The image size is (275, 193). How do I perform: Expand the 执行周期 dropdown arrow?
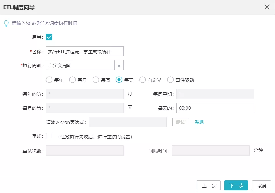coord(119,65)
